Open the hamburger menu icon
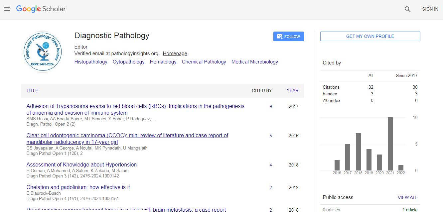Image resolution: width=443 pixels, height=212 pixels. (x=7, y=9)
